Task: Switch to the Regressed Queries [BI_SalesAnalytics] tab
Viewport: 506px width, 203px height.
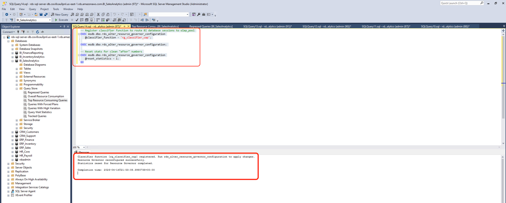Action: pos(211,26)
